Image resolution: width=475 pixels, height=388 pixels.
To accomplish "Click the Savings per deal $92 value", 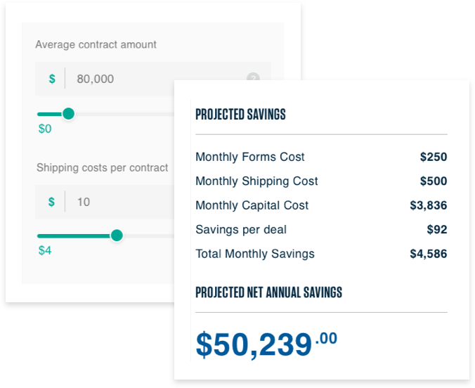I will click(437, 229).
